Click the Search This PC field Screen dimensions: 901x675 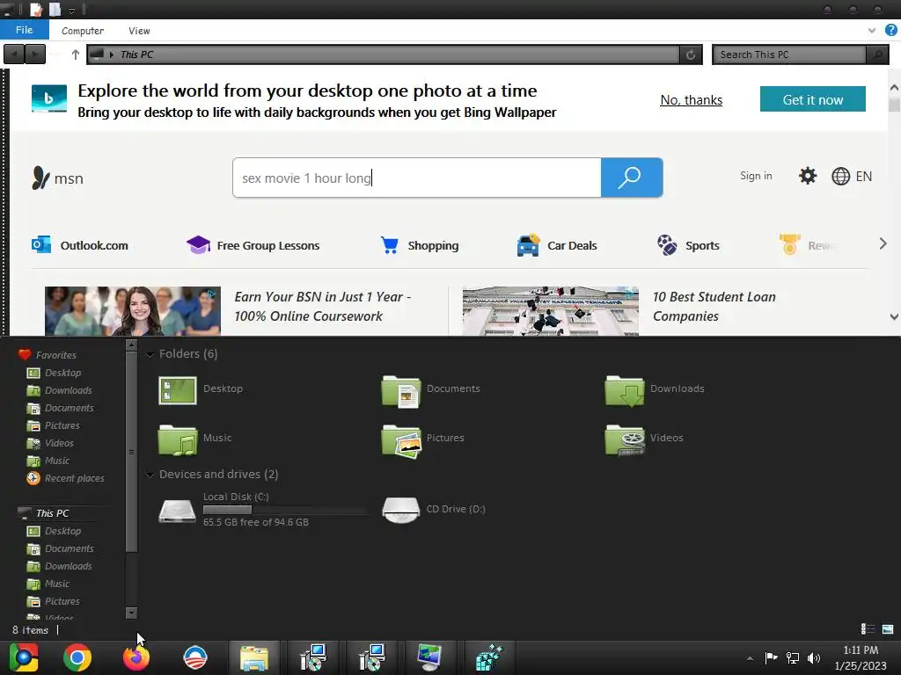point(789,54)
